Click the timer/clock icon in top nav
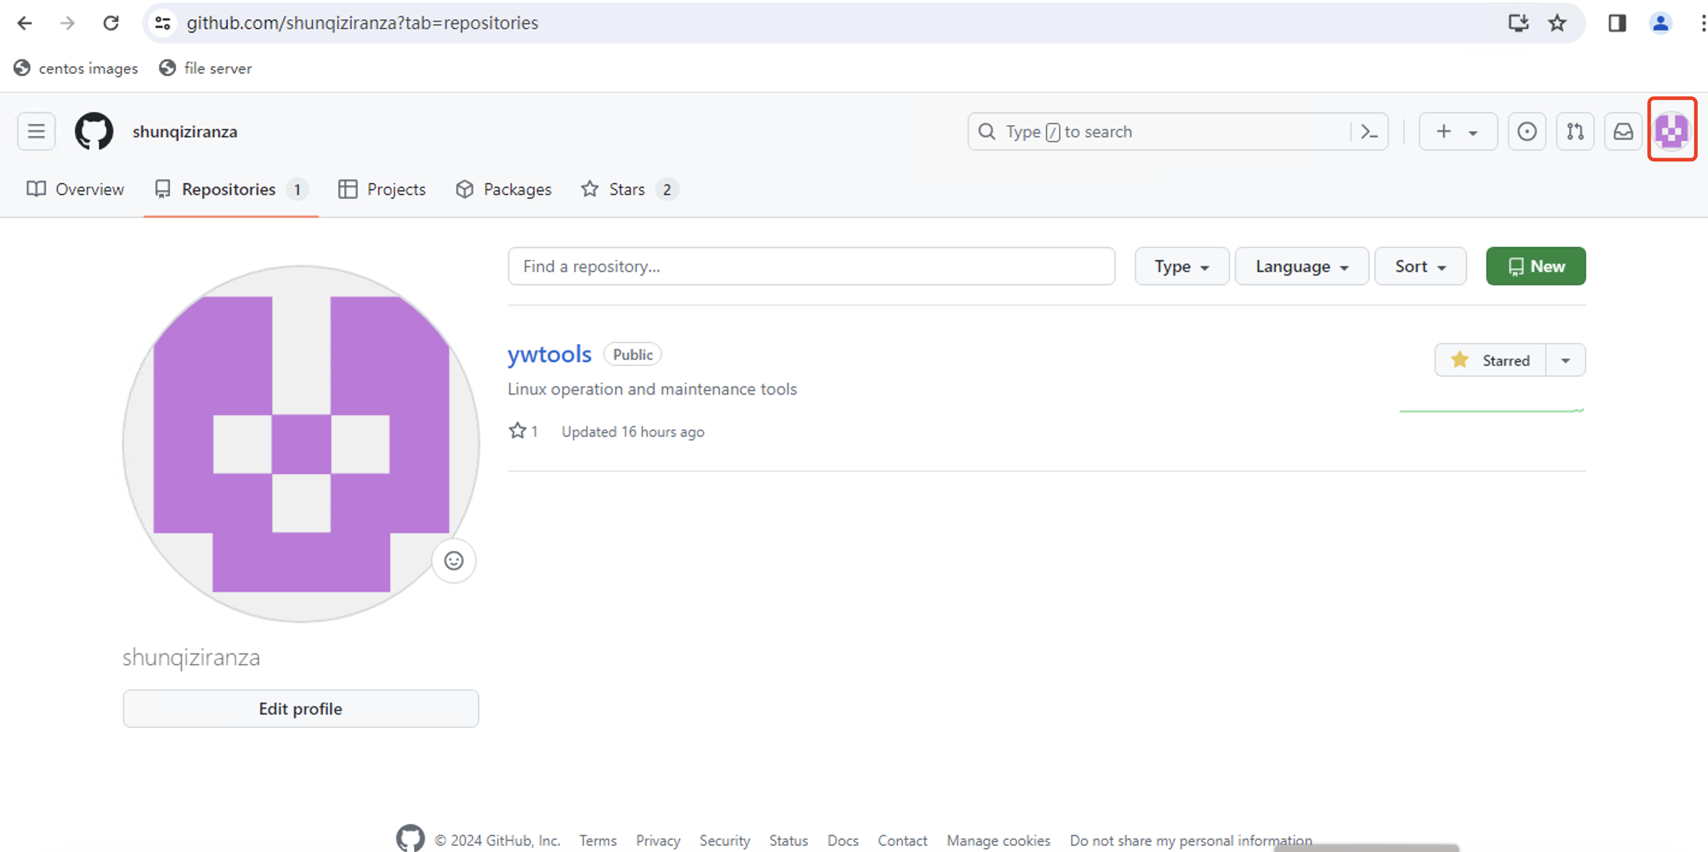Viewport: 1708px width, 852px height. [1525, 131]
